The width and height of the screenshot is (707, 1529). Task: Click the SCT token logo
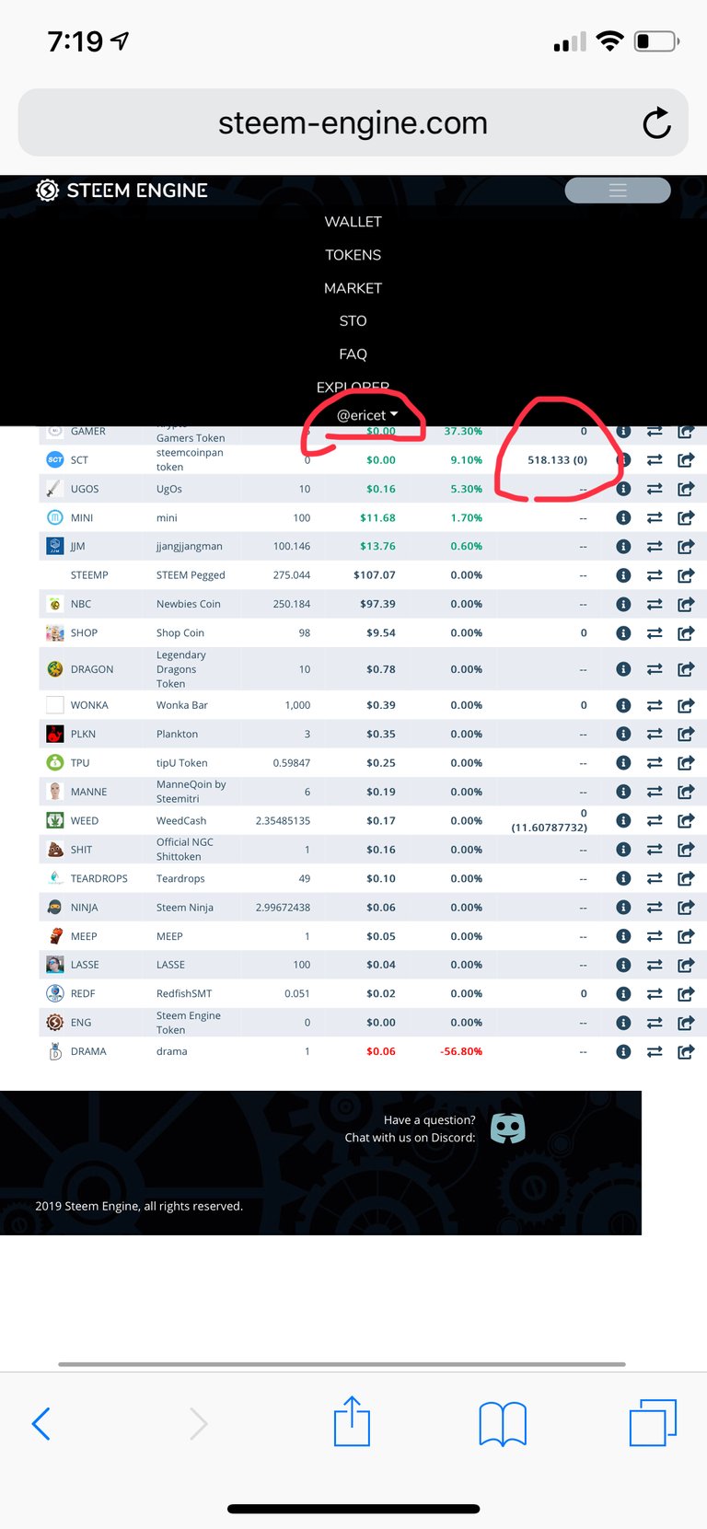[x=55, y=459]
